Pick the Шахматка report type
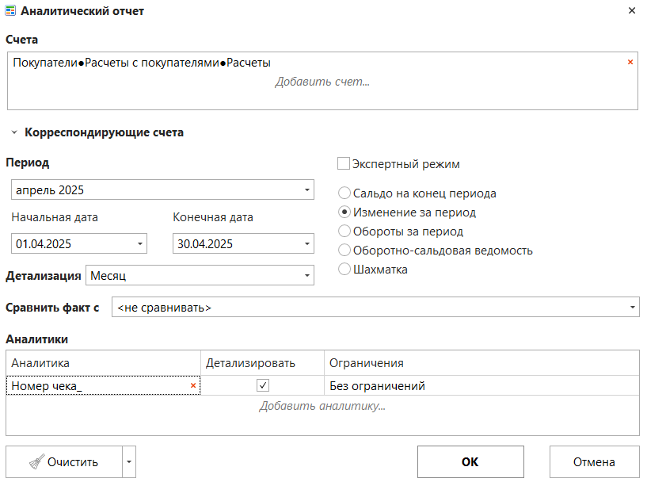647x486 pixels. [344, 270]
